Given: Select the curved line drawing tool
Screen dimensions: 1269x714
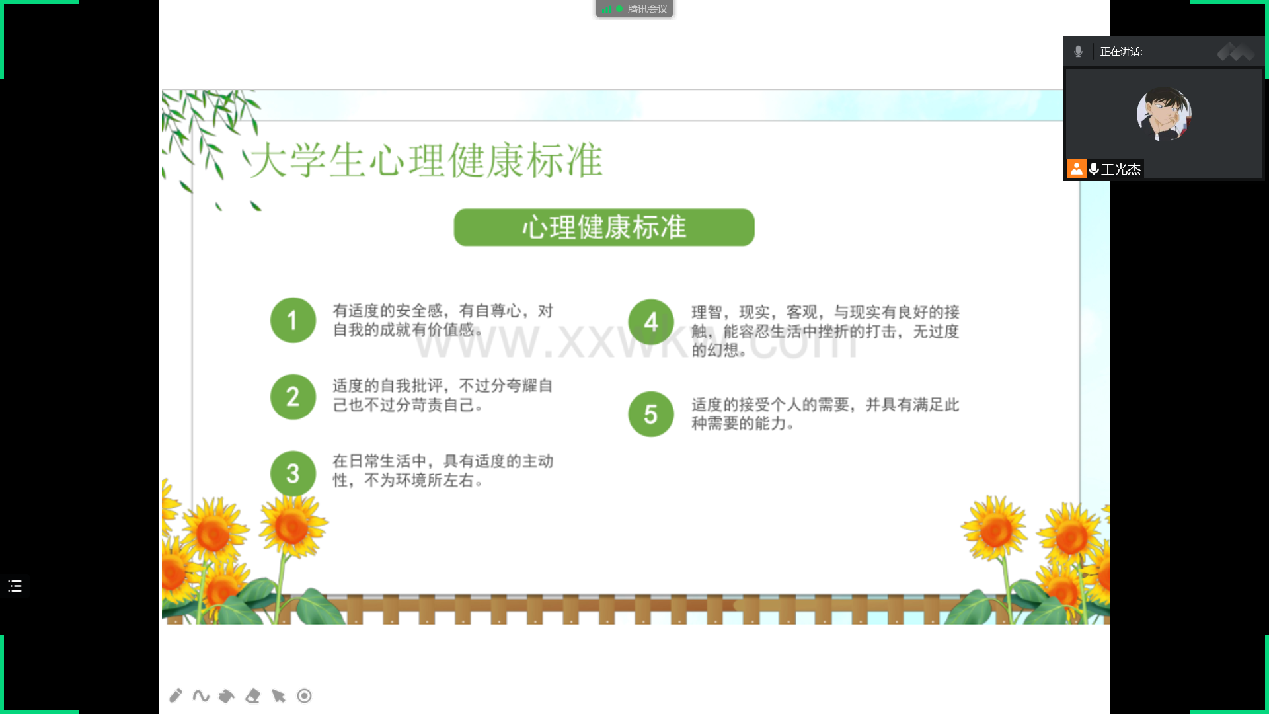Looking at the screenshot, I should coord(201,695).
